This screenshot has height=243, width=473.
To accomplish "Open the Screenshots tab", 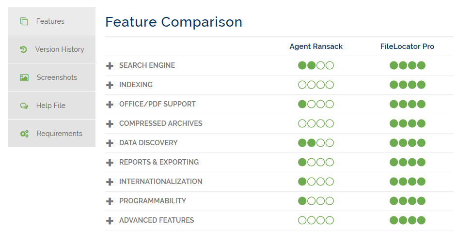I will click(51, 77).
